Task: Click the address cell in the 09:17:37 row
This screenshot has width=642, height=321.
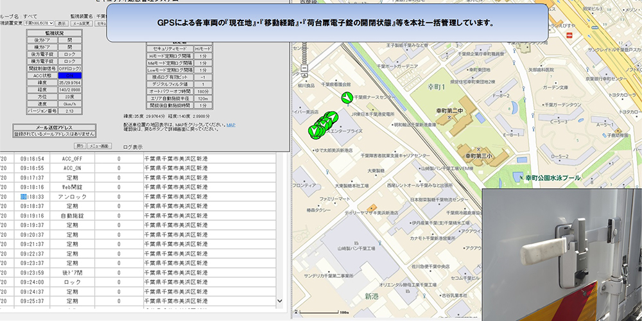Action: [210, 178]
